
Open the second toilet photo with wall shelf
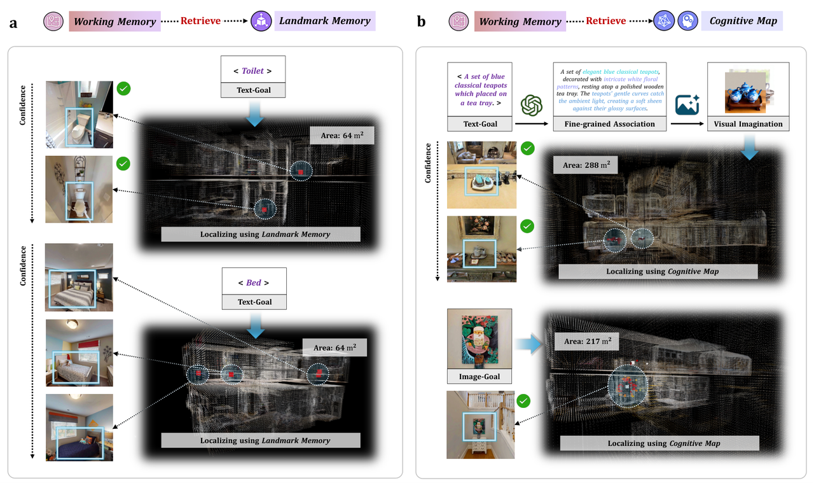pyautogui.click(x=79, y=190)
